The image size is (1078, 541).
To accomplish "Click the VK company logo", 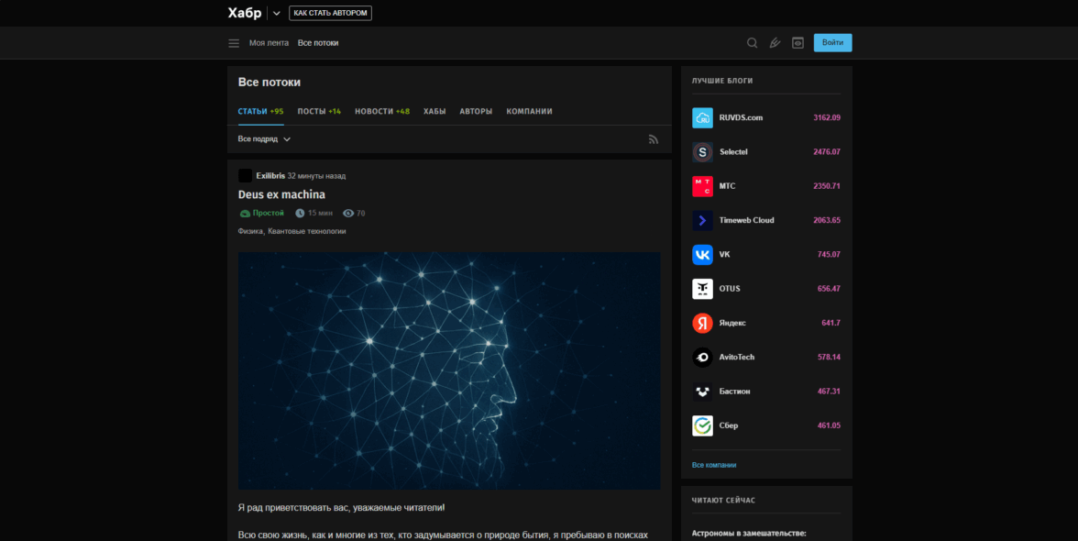I will point(702,254).
